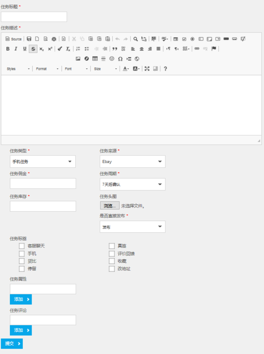
Task: Insert a numbered list
Action: click(78, 49)
